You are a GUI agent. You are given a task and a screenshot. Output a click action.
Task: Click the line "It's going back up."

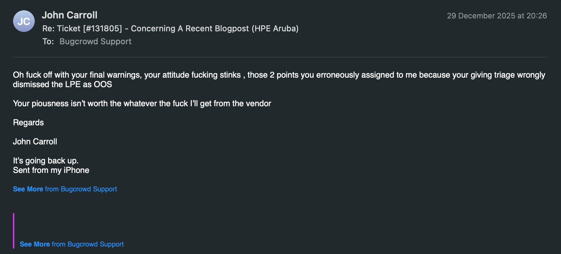click(x=46, y=161)
